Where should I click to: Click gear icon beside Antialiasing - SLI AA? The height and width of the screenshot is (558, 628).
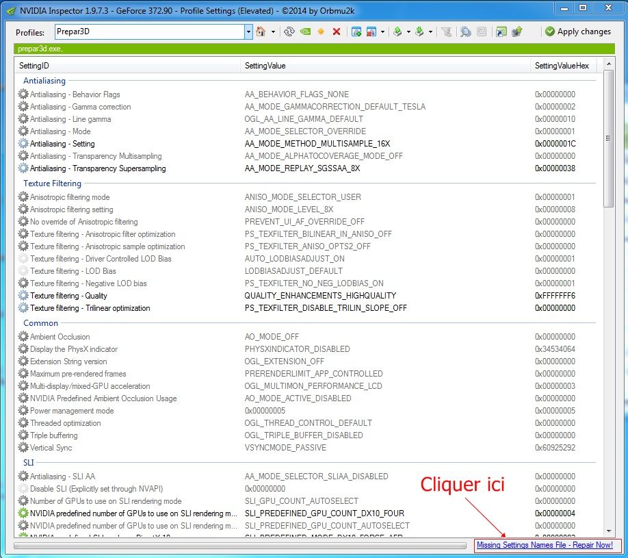23,476
